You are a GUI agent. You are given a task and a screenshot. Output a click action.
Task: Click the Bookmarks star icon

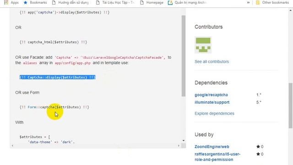[26, 2]
